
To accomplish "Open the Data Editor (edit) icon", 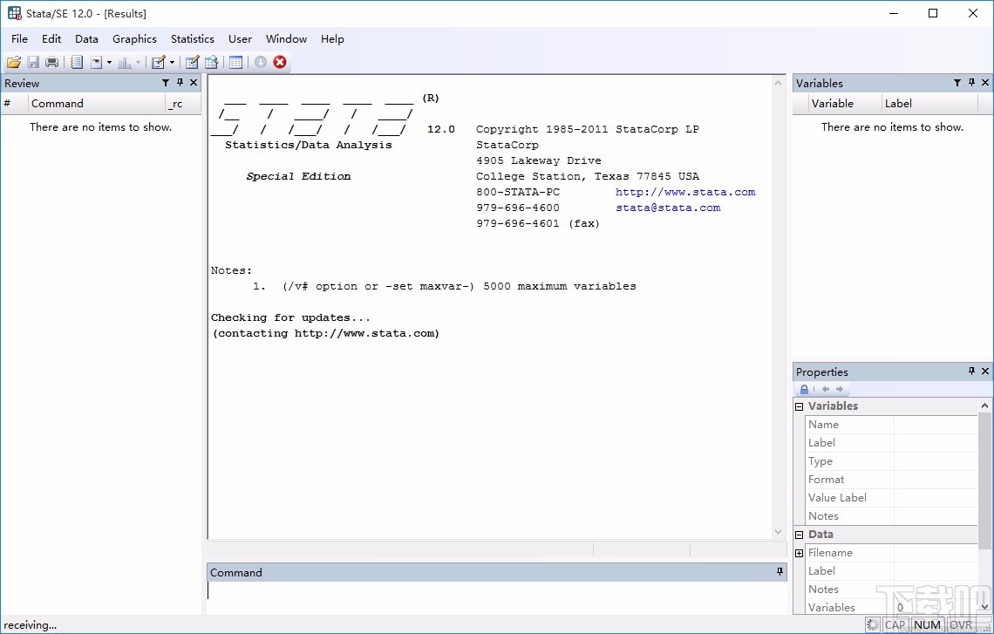I will click(192, 62).
